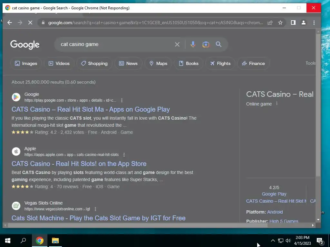Click the forward navigation arrow
Screen dimensions: 330x247
click(20, 23)
